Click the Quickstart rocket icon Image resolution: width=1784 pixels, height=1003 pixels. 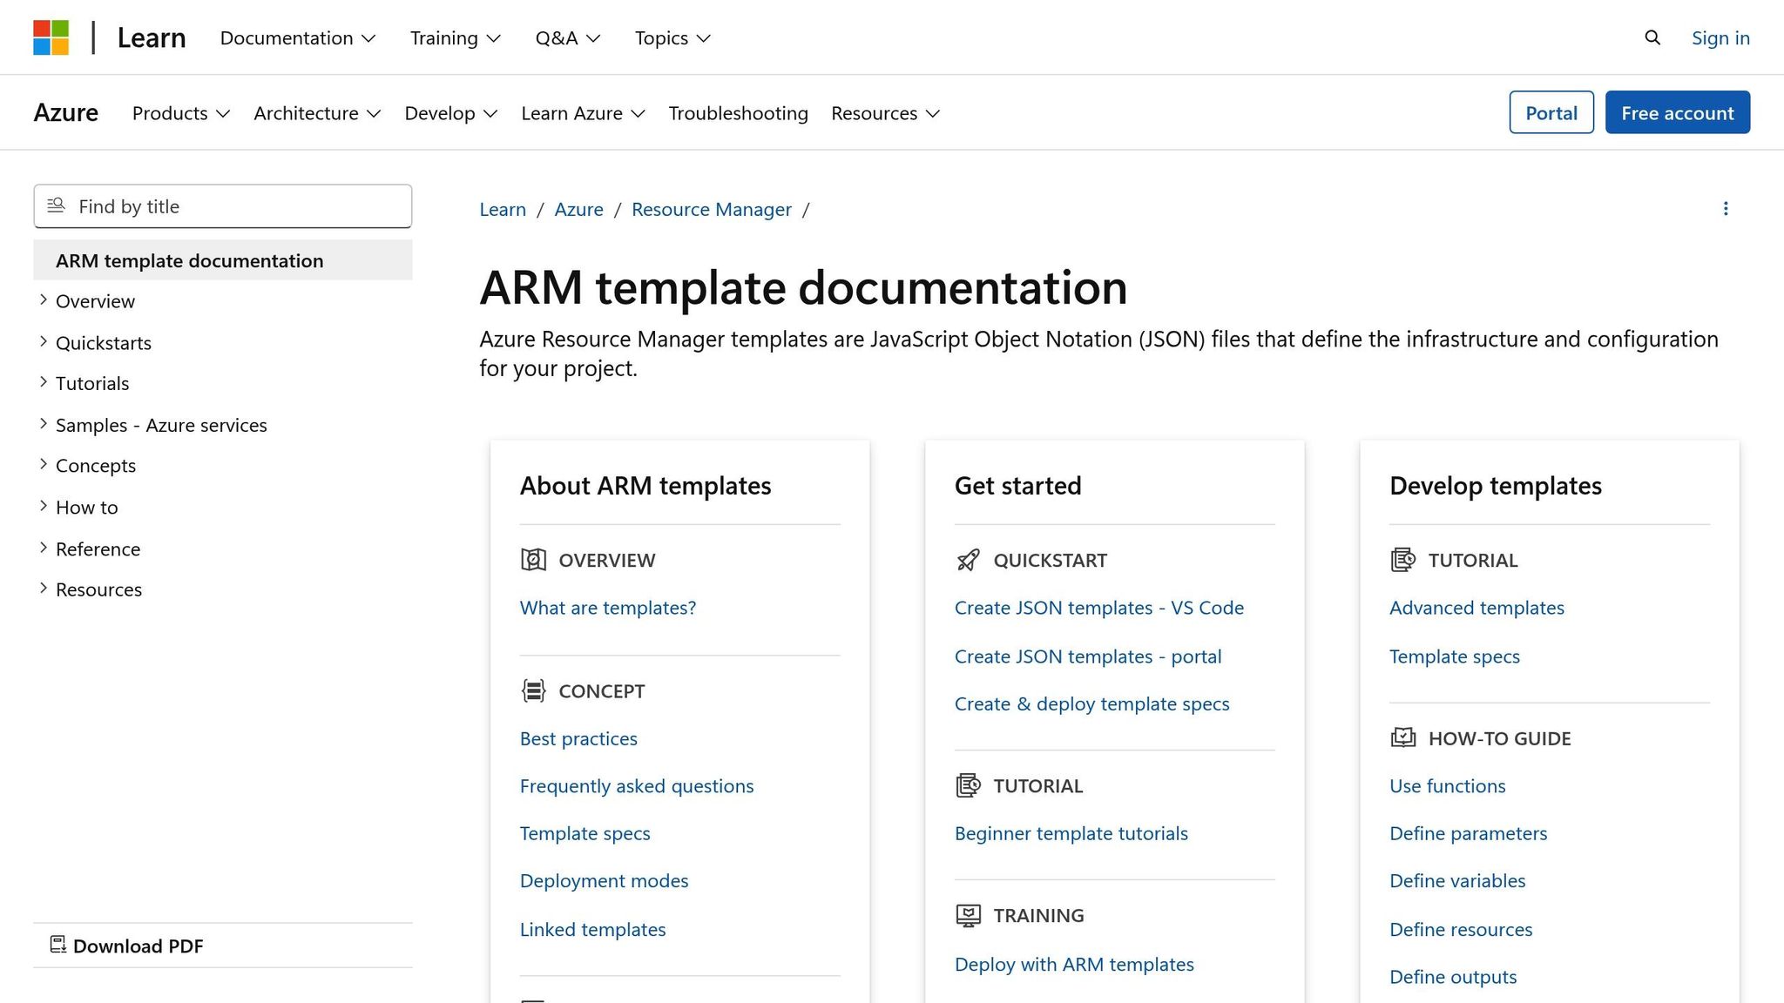[968, 560]
